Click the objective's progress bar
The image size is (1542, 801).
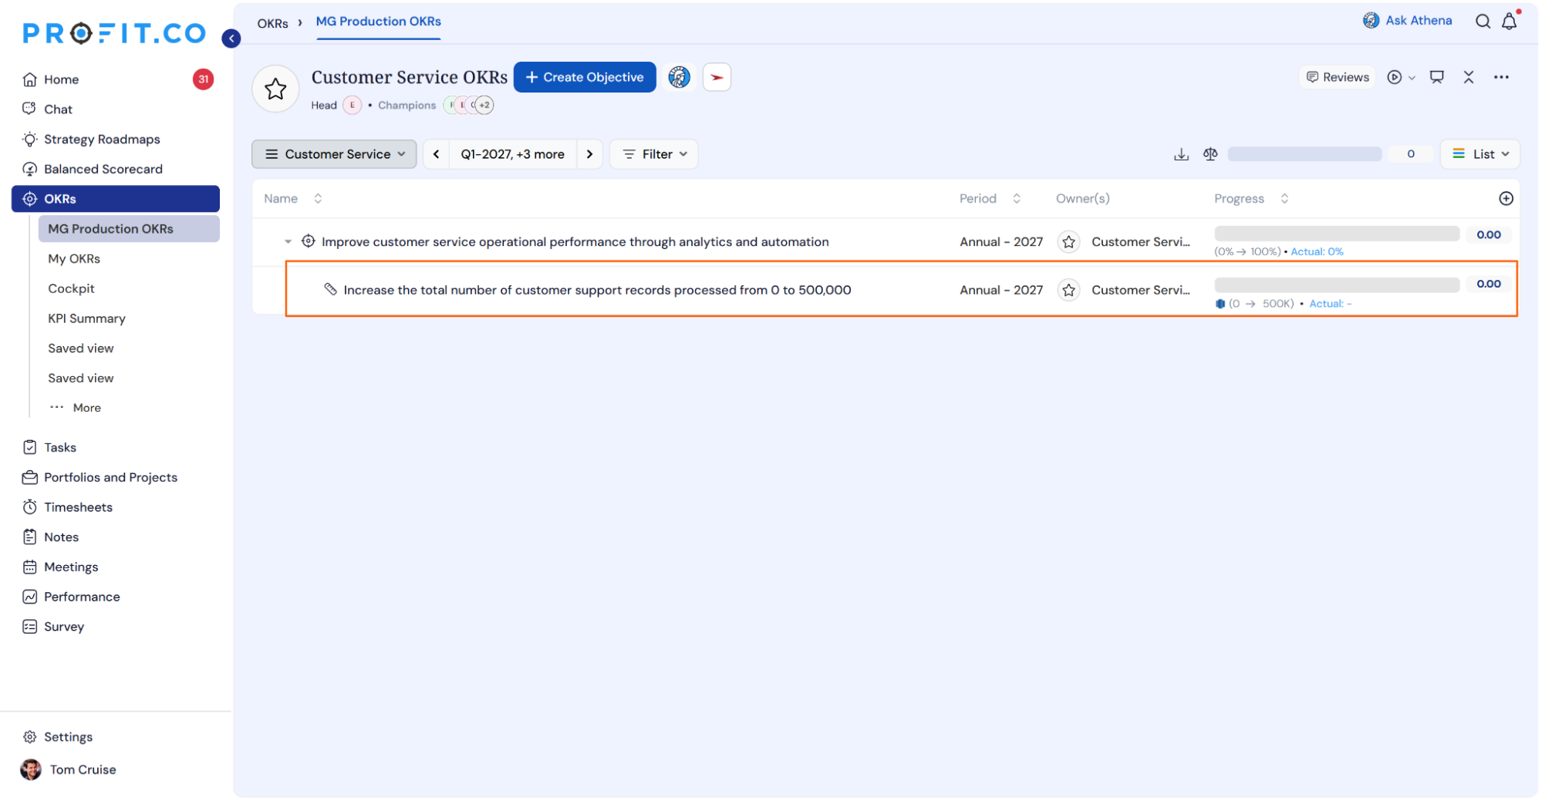1337,234
